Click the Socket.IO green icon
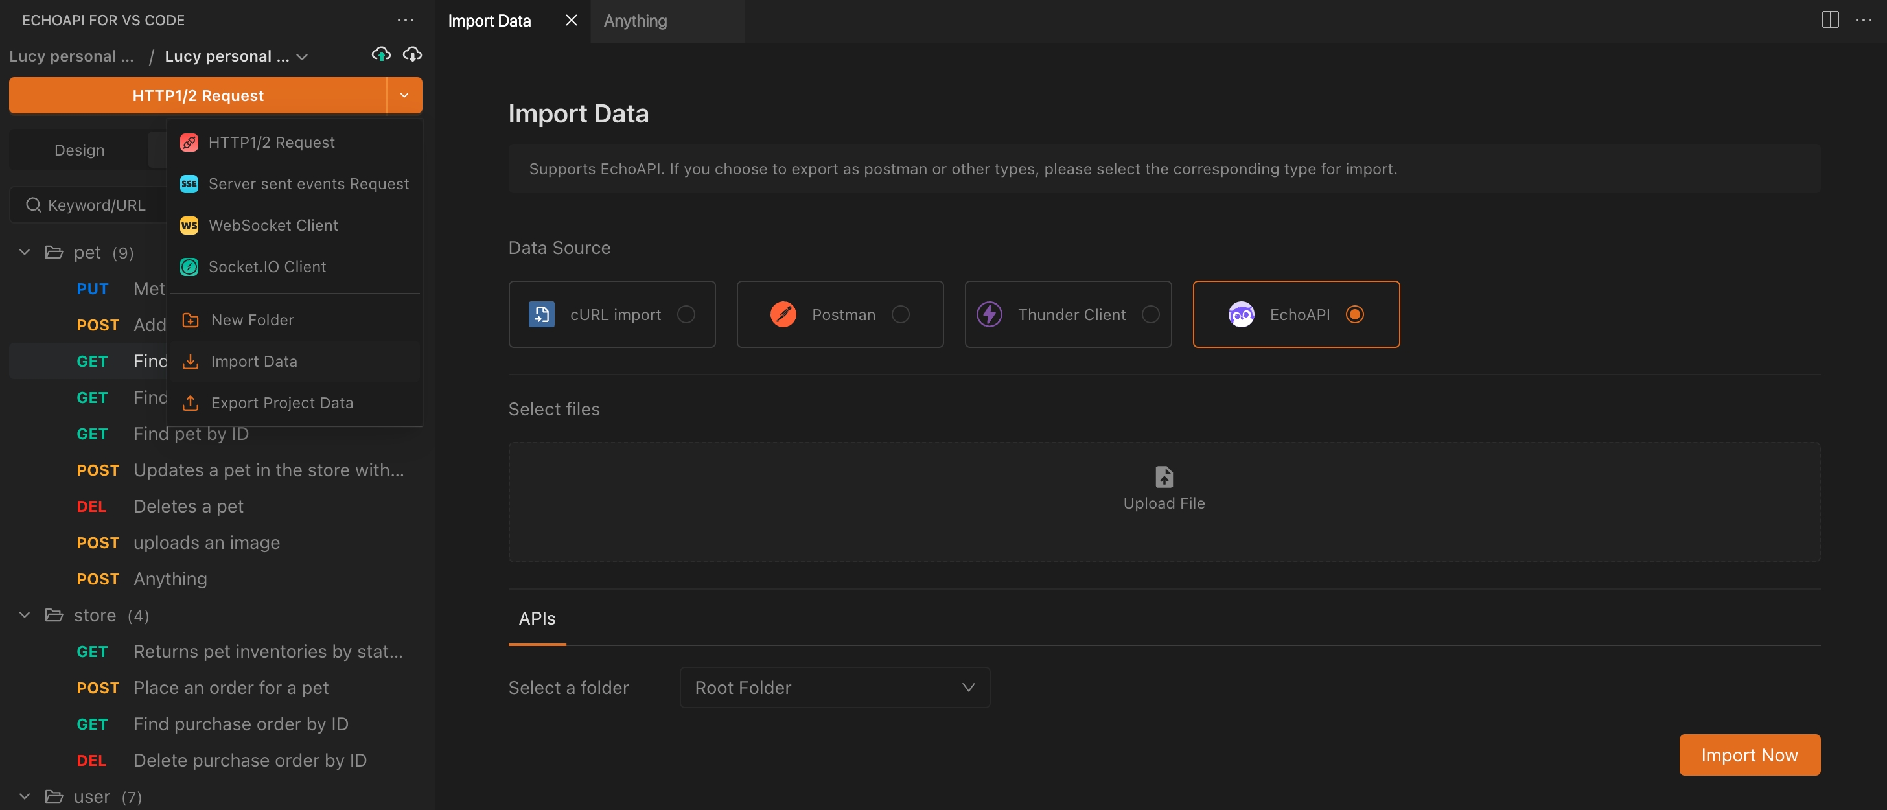The height and width of the screenshot is (810, 1887). [189, 266]
